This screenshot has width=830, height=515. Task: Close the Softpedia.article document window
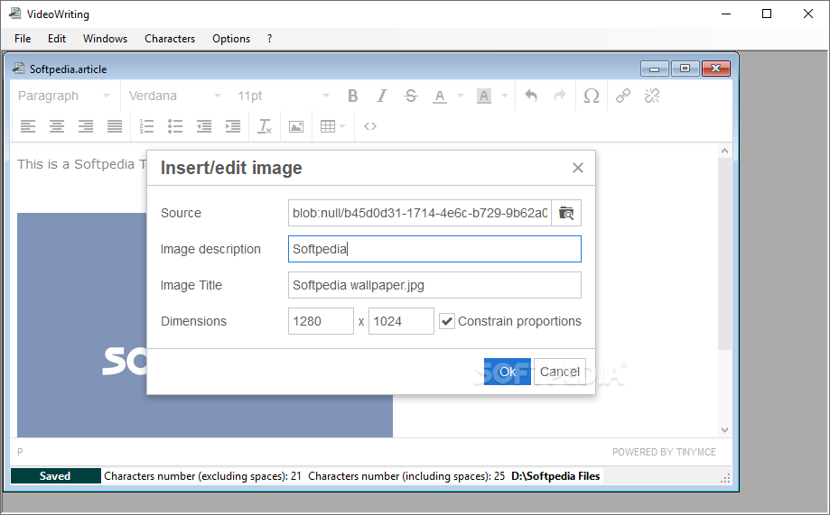[715, 69]
